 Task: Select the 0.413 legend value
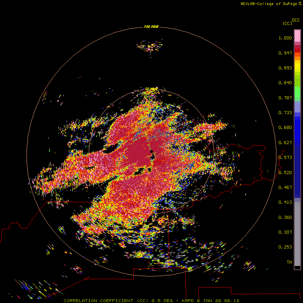(285, 202)
